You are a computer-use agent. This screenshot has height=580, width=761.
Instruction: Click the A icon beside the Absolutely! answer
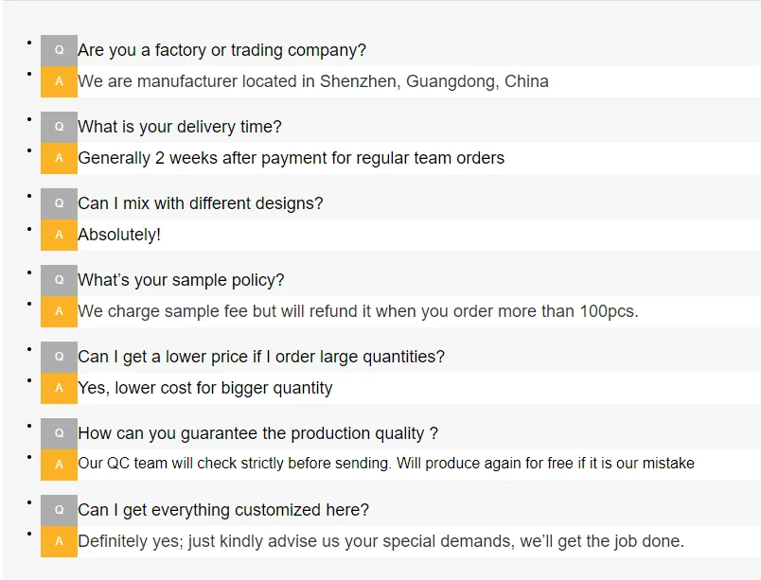59,235
